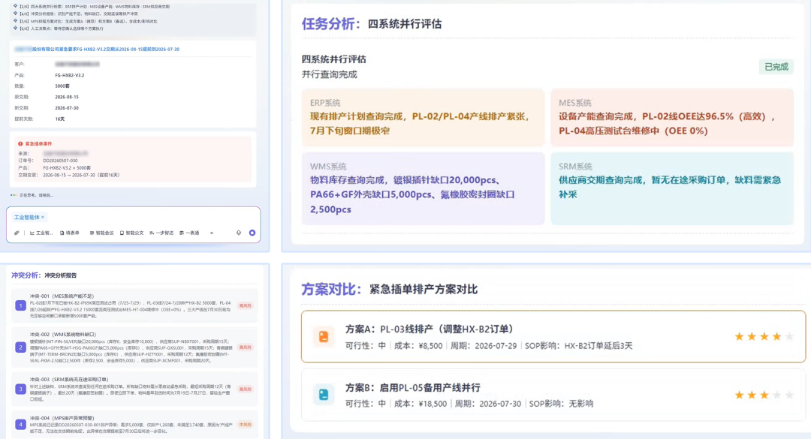Click the original delivery date 2026-08-15
The width and height of the screenshot is (811, 439).
coord(67,97)
